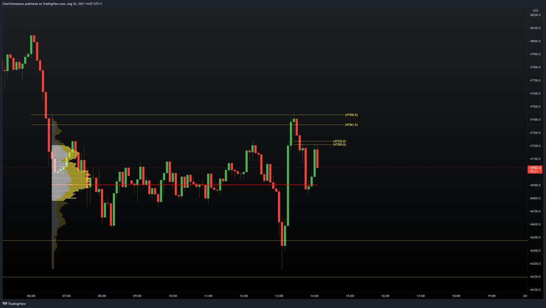
Task: Click the 47800.0 price axis label
Action: (535, 67)
